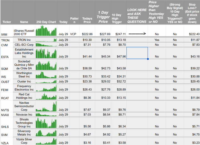This screenshot has height=145, width=200.
Task: Click the iShares Russell 2000 ETF name
Action: pyautogui.click(x=24, y=32)
